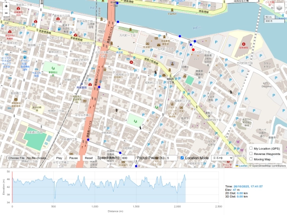
Task: Enable My Location (GPS) checkbox
Action: coord(251,148)
